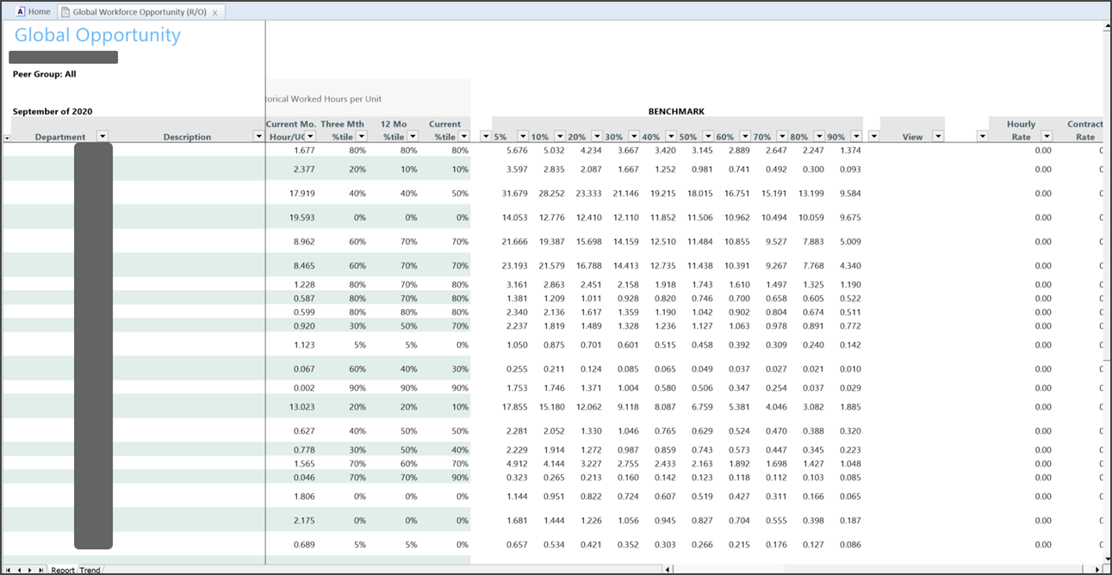Open the 30% benchmark filter dropdown
The width and height of the screenshot is (1112, 575).
[x=633, y=136]
